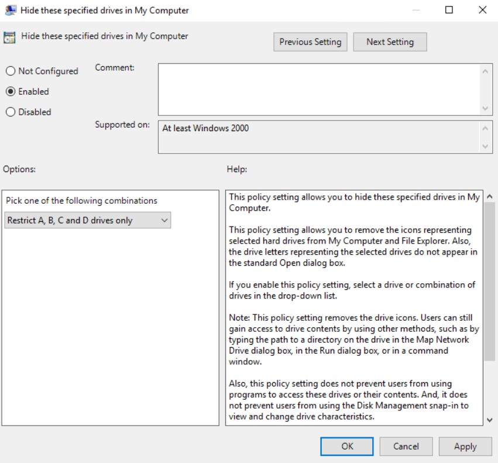The image size is (498, 463).
Task: Select the Disabled radio button
Action: point(11,112)
